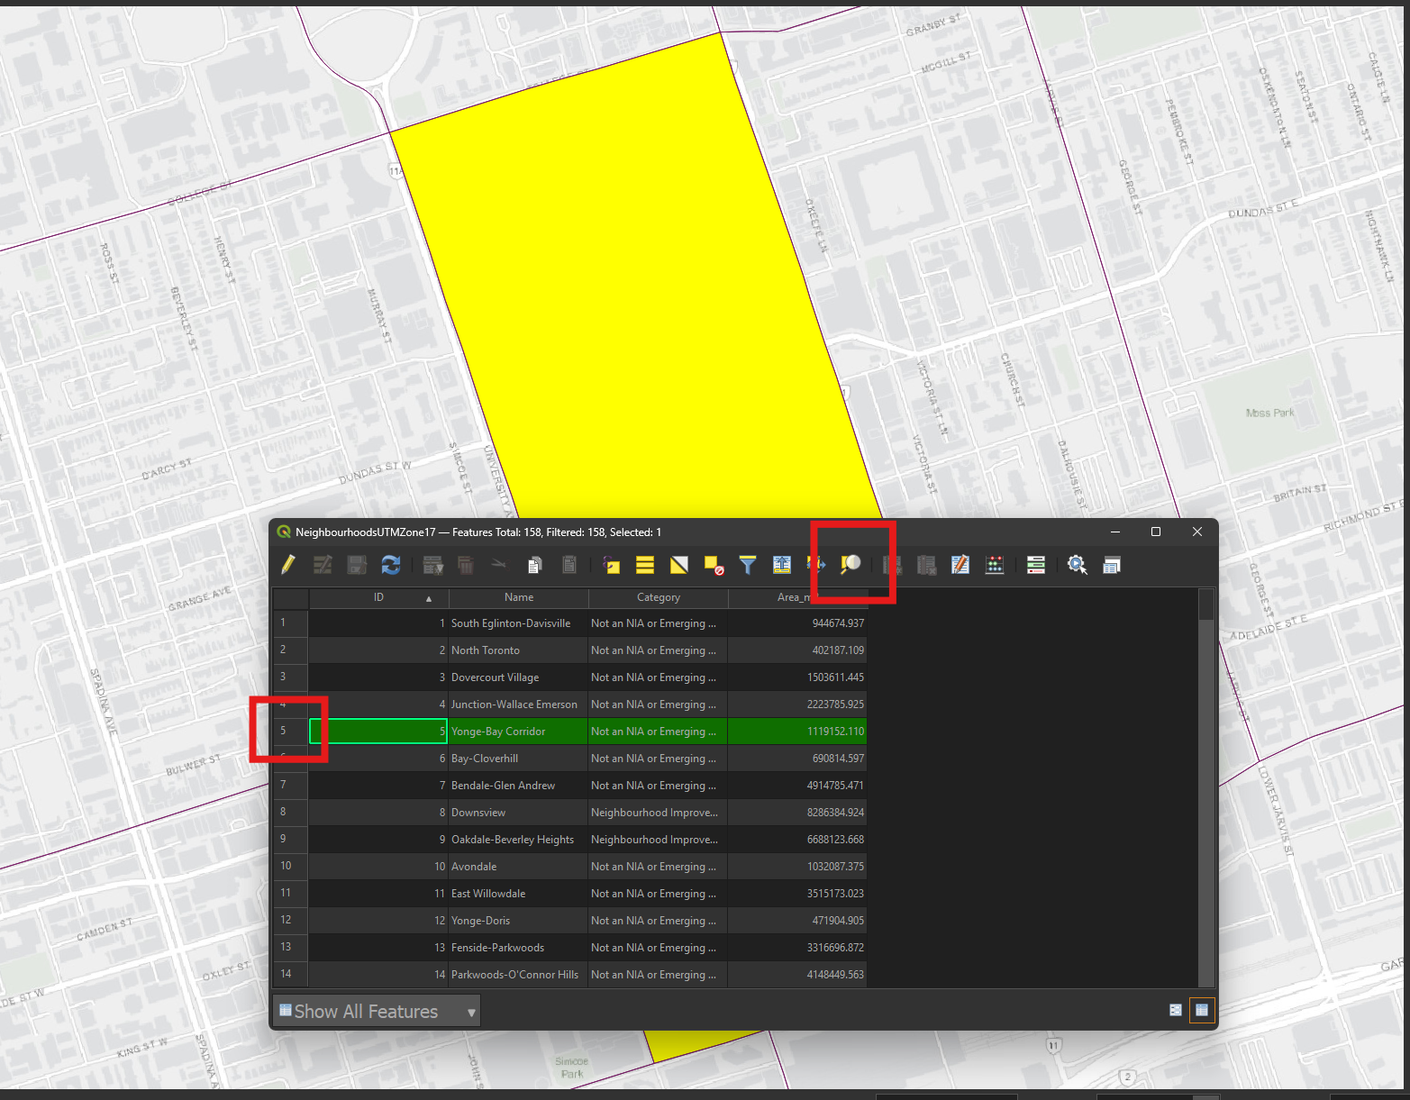Pan map to the selected rows
The image size is (1410, 1100).
coord(816,565)
